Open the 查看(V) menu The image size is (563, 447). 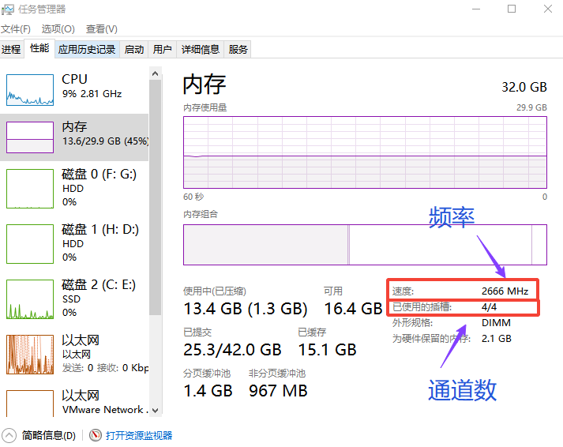tap(102, 28)
